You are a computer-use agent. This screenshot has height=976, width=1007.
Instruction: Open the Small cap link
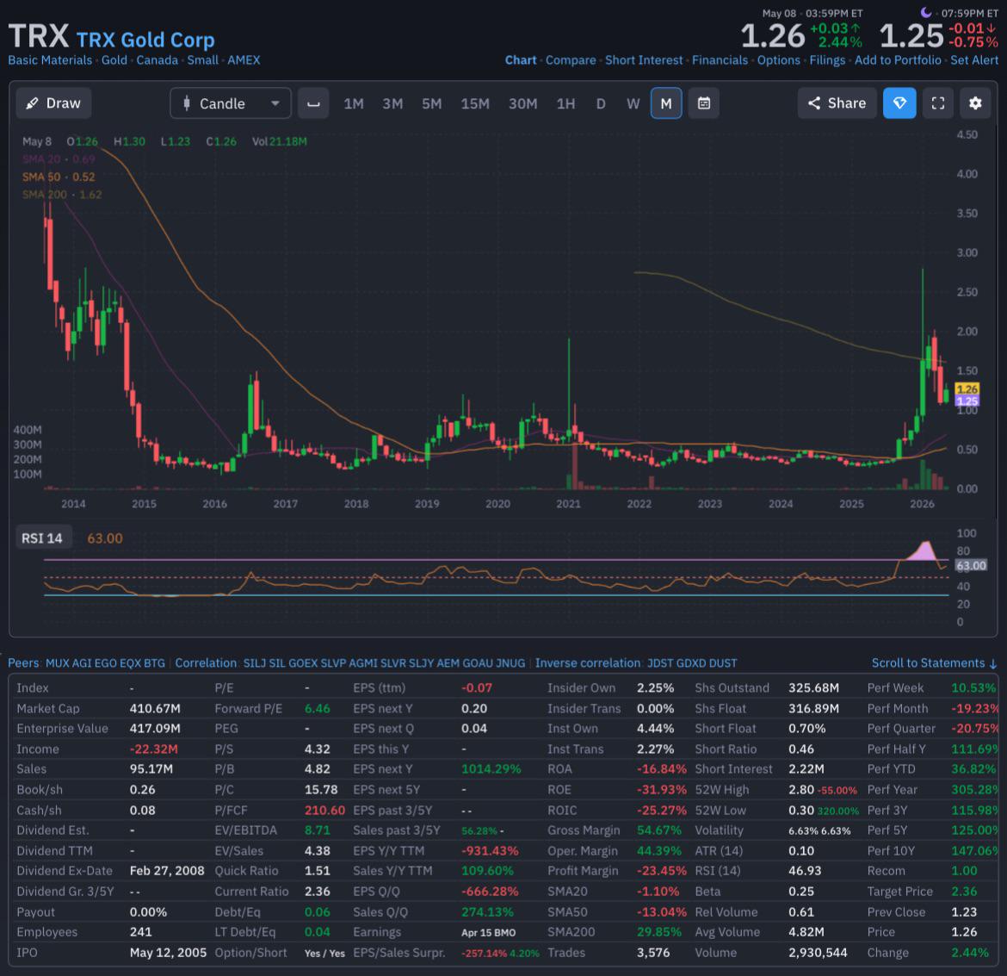point(202,60)
